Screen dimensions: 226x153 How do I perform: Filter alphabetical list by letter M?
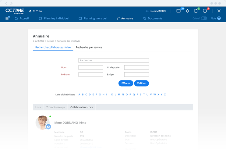[119, 94]
